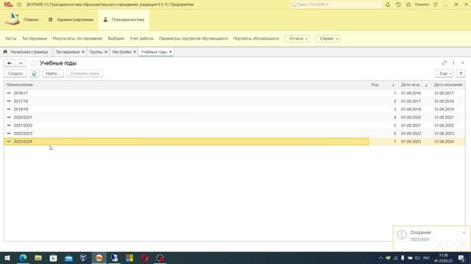This screenshot has height=264, width=471.
Task: Open the Сервис dropdown
Action: pos(327,39)
